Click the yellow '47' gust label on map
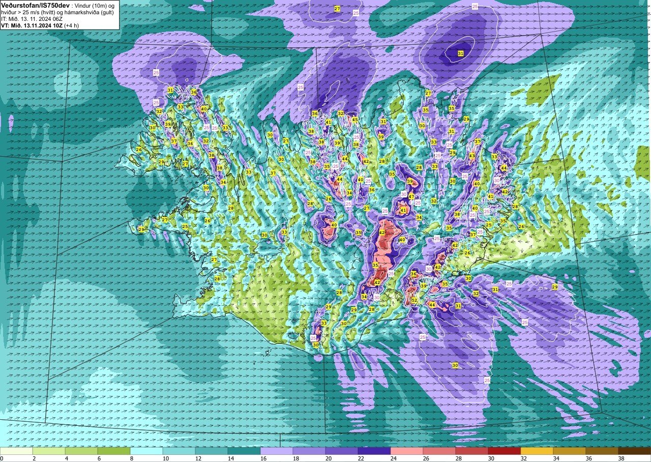The width and height of the screenshot is (651, 462). (411, 196)
